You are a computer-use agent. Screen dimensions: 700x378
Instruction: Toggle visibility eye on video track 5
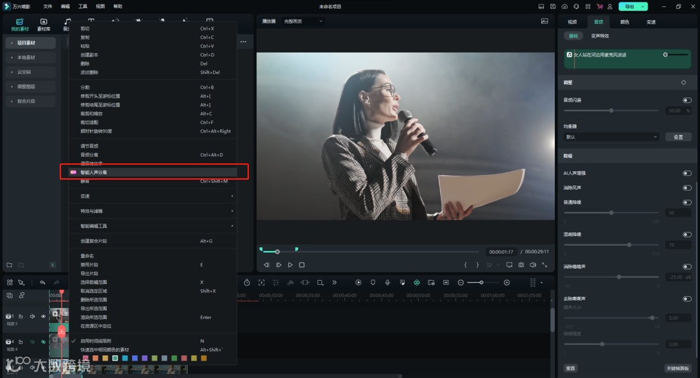pyautogui.click(x=43, y=316)
